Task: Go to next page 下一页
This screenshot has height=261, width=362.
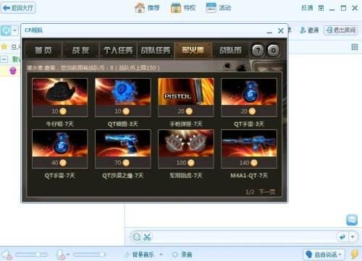Action: pyautogui.click(x=267, y=192)
